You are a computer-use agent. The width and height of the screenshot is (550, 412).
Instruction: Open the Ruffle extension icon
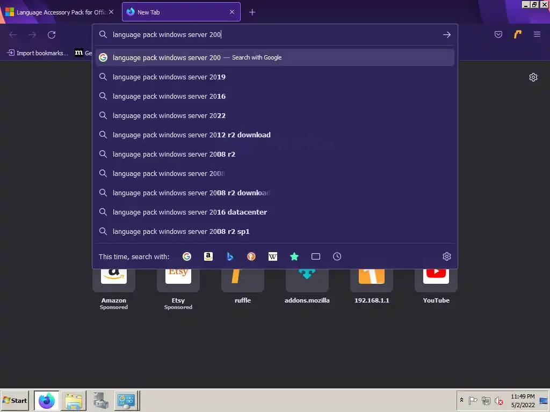click(x=518, y=34)
